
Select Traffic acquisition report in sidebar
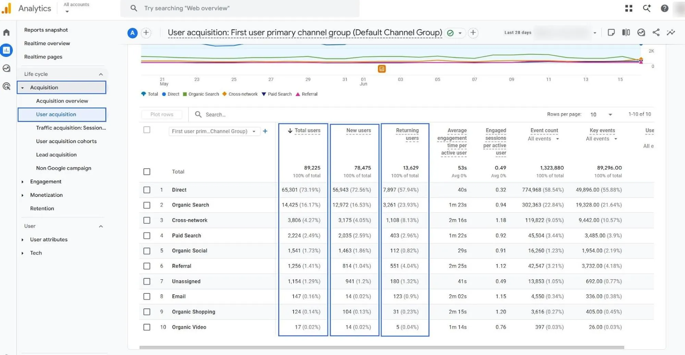[x=71, y=128]
